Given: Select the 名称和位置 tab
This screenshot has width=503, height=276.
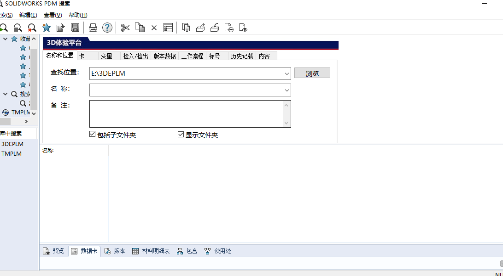Looking at the screenshot, I should pyautogui.click(x=60, y=55).
